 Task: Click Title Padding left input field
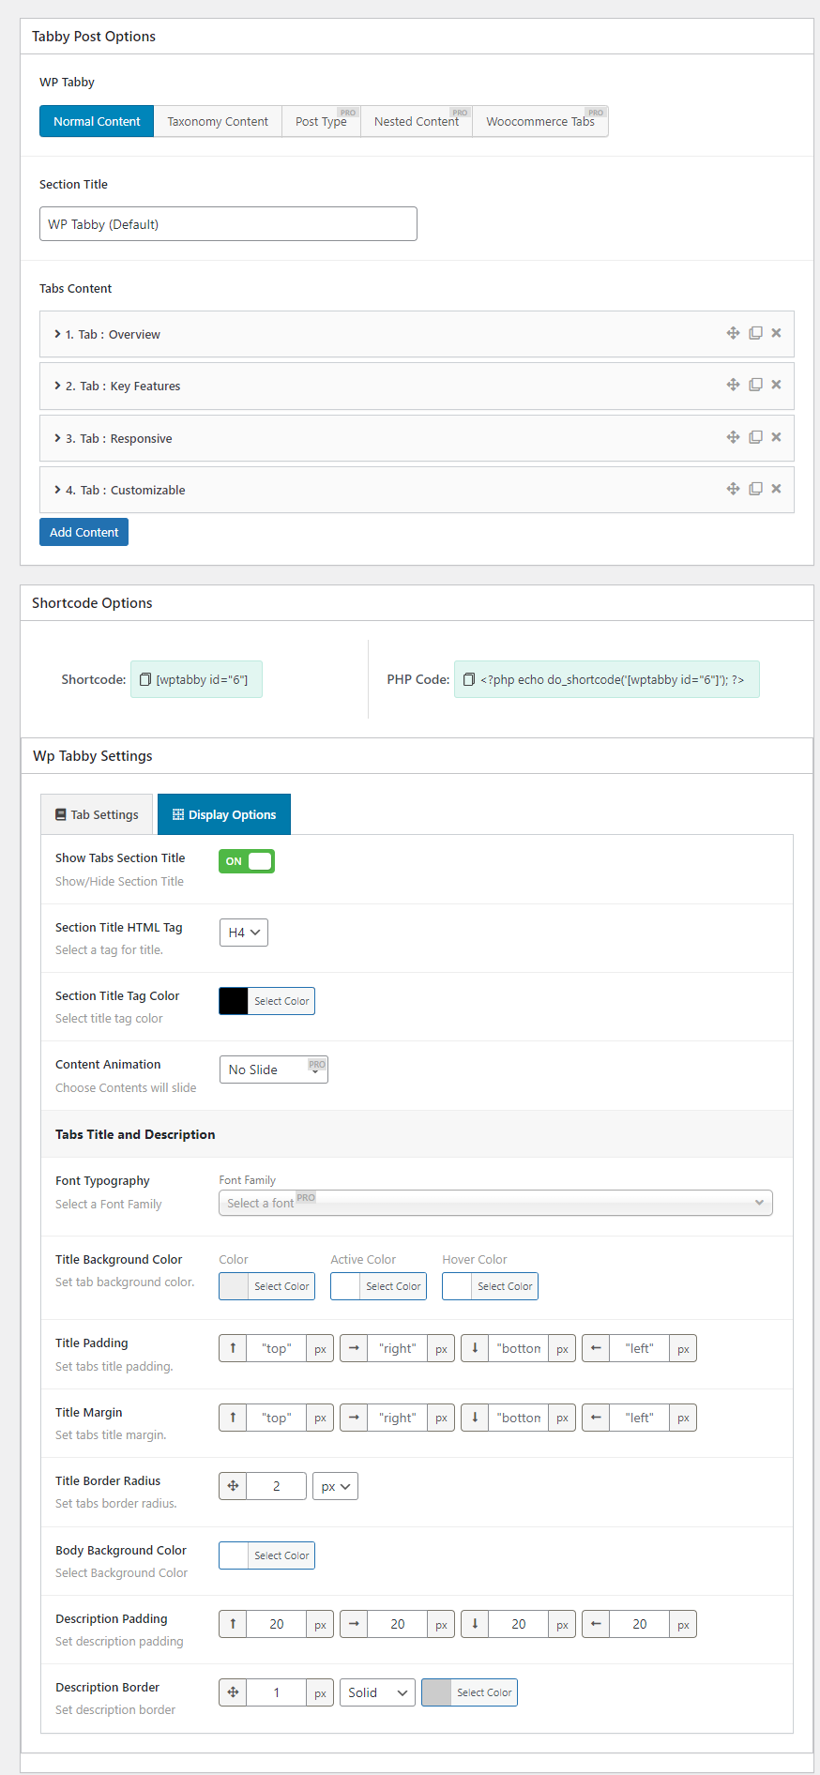pyautogui.click(x=640, y=1348)
